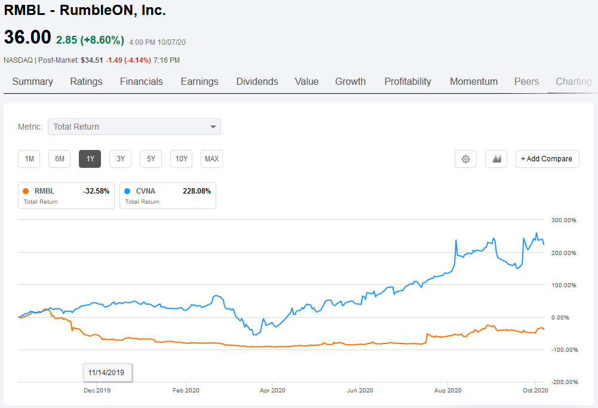The height and width of the screenshot is (408, 598).
Task: Click the orange RMBL legend dot
Action: click(x=26, y=191)
